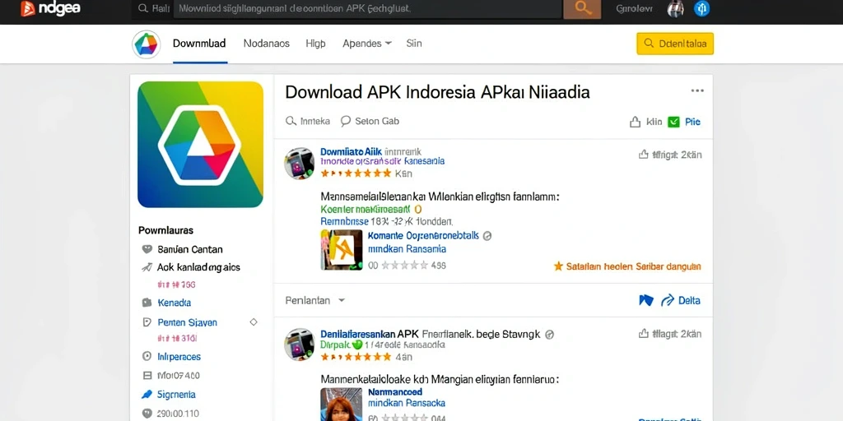Expand the Penlantan dropdown arrow
843x421 pixels.
click(x=342, y=301)
